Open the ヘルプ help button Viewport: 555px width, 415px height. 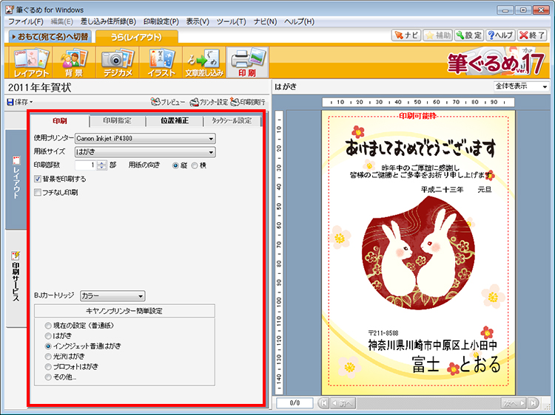coord(500,35)
